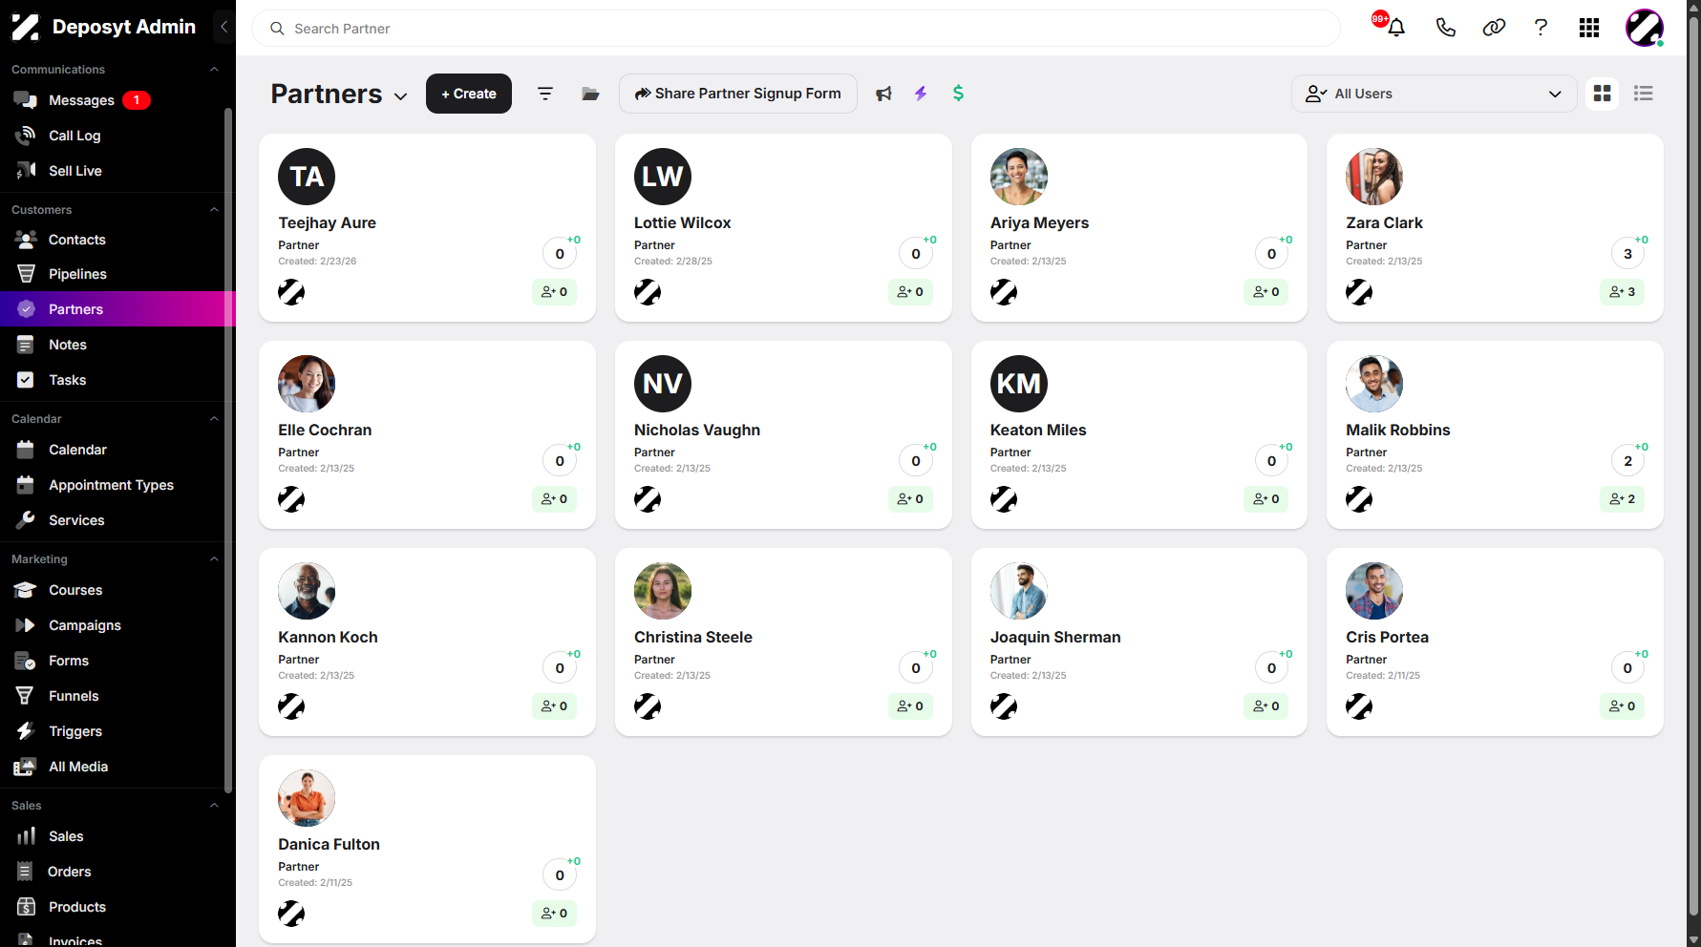Click Malik Robbins' referral count badge
Image resolution: width=1701 pixels, height=947 pixels.
click(x=1622, y=499)
